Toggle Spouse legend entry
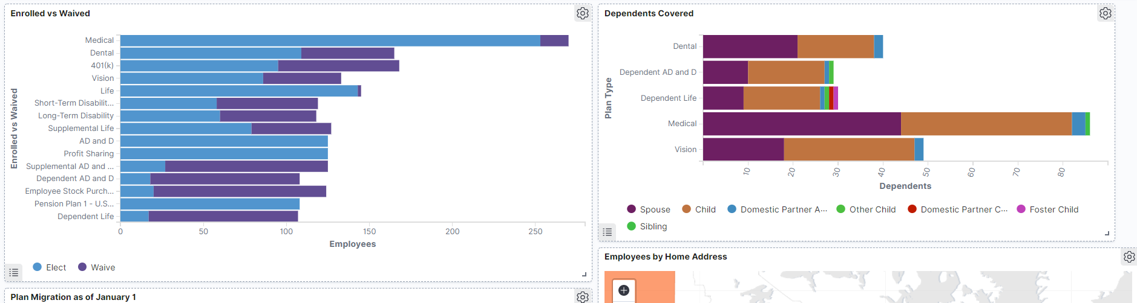Viewport: 1137px width, 303px height. click(x=649, y=209)
